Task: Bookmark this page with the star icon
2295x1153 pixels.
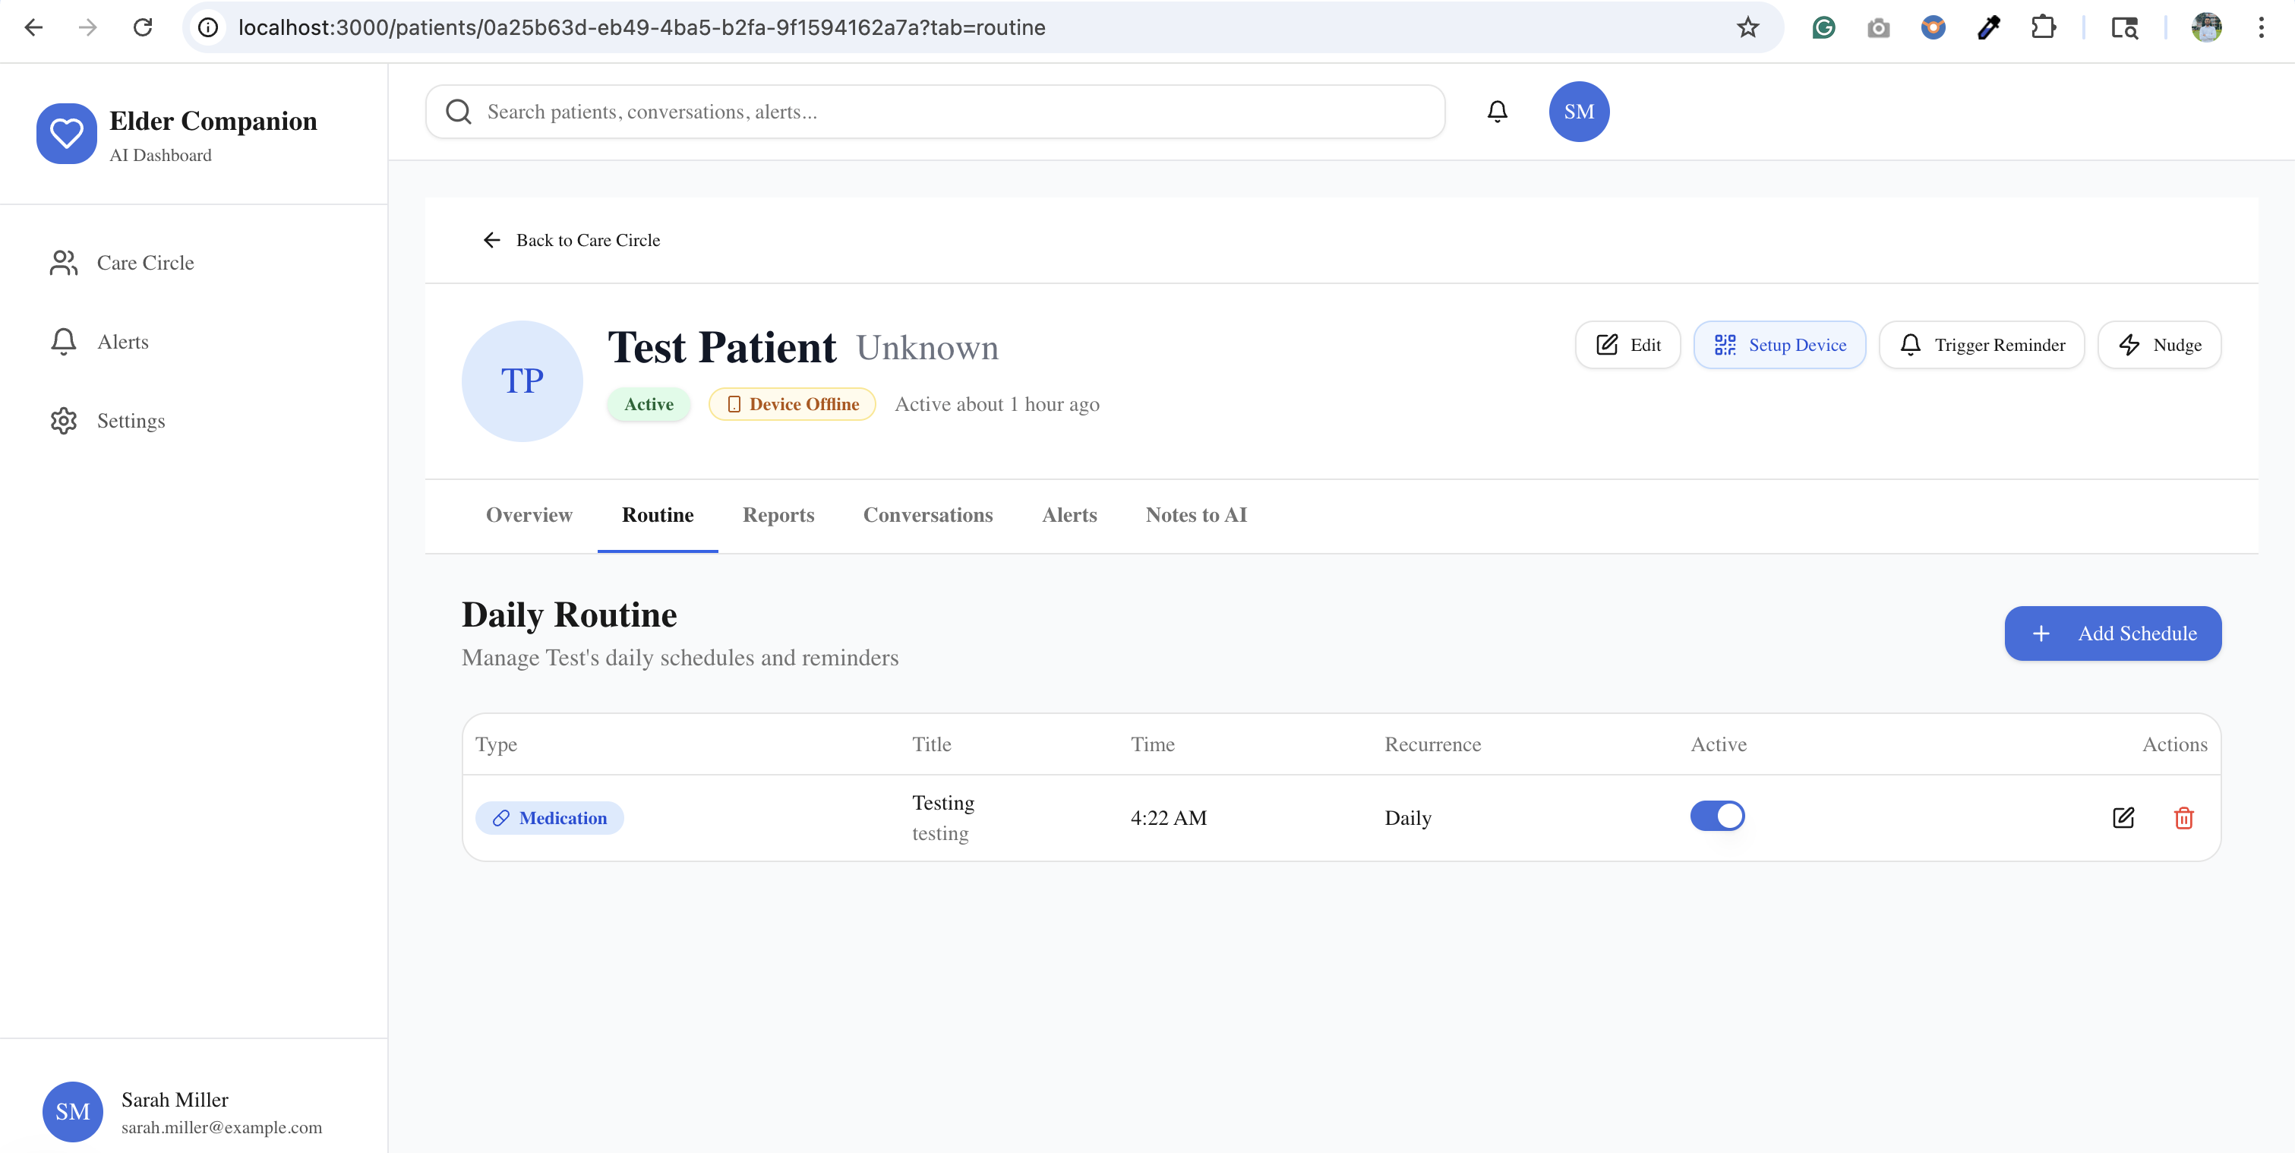Action: (1747, 27)
